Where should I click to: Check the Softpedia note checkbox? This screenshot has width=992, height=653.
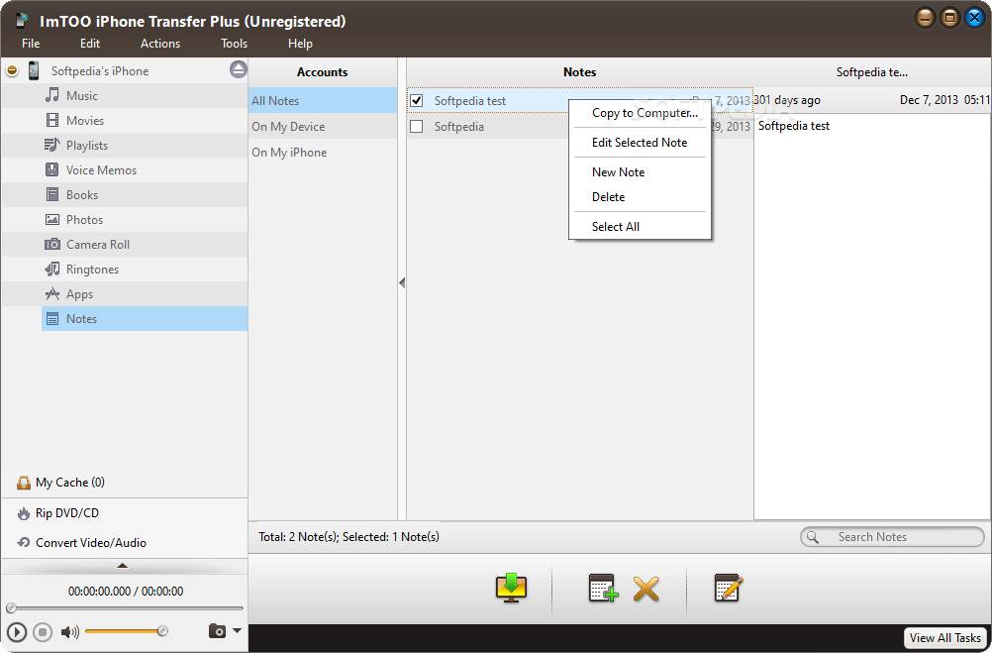(416, 127)
